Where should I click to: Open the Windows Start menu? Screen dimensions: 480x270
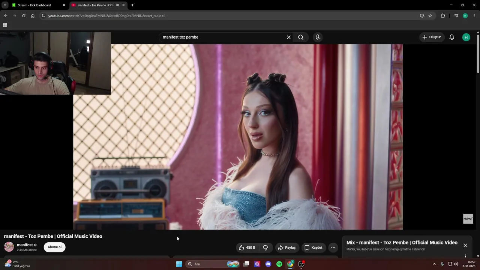tap(179, 264)
